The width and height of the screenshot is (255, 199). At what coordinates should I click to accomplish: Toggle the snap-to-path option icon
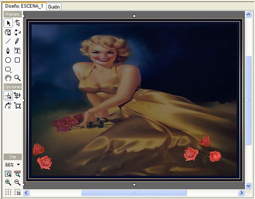click(8, 105)
